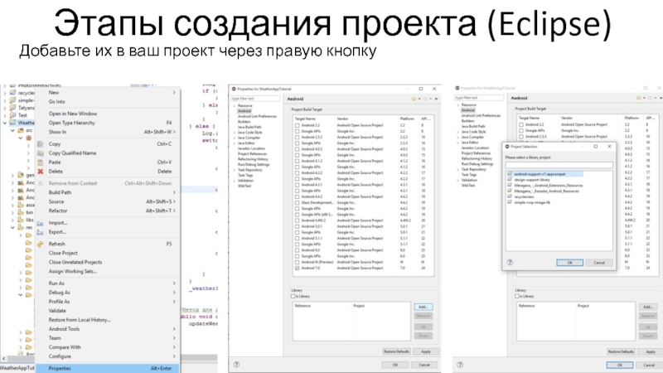This screenshot has height=373, width=663.
Task: Open the Build Path submenu in context menu
Action: point(108,192)
